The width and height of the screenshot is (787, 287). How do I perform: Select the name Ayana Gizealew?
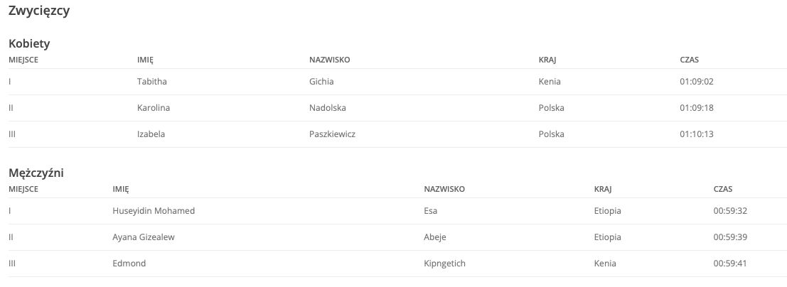click(x=144, y=237)
